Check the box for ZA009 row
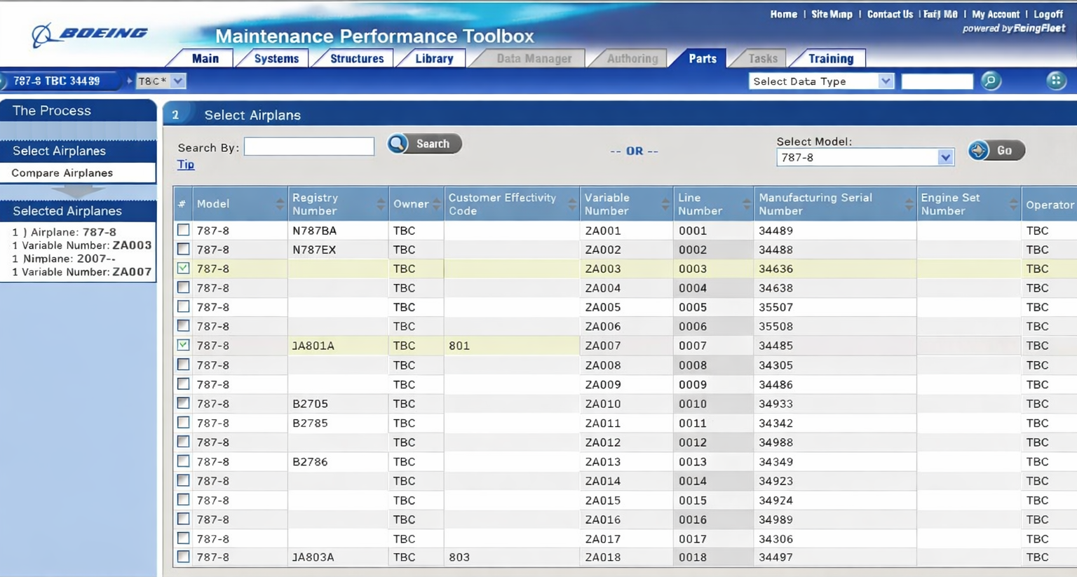1077x577 pixels. pos(183,383)
